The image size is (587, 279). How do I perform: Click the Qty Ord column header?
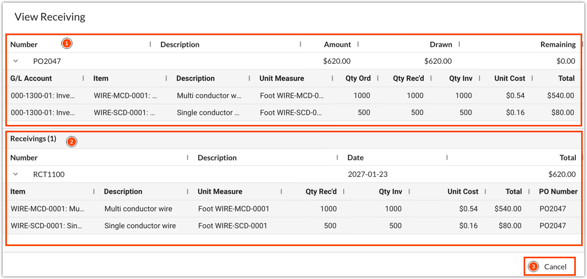[x=358, y=79]
